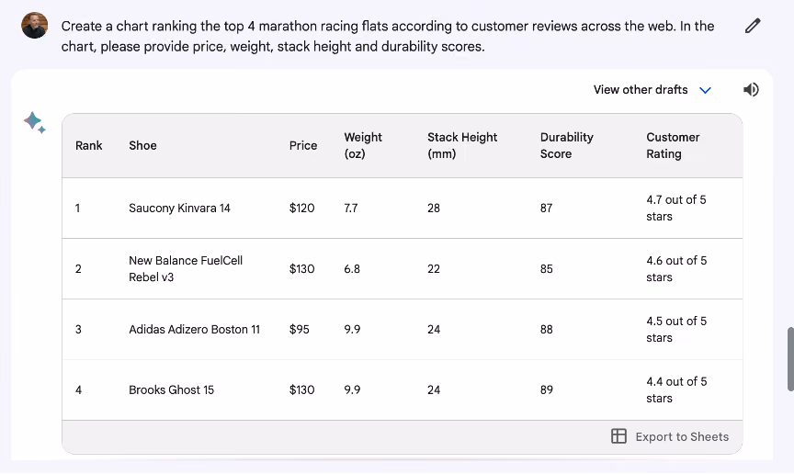The width and height of the screenshot is (794, 474).
Task: Click the Customer Rating column header
Action: click(673, 145)
